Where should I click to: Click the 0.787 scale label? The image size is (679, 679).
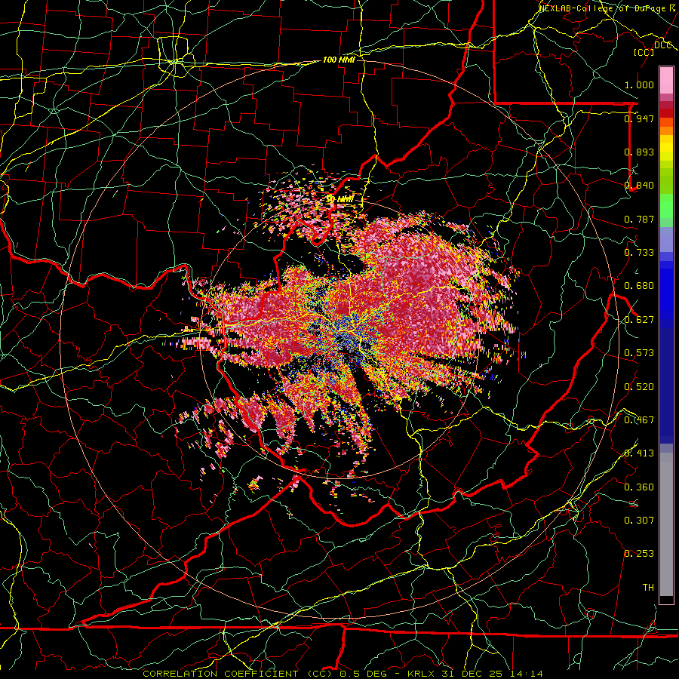click(x=639, y=219)
